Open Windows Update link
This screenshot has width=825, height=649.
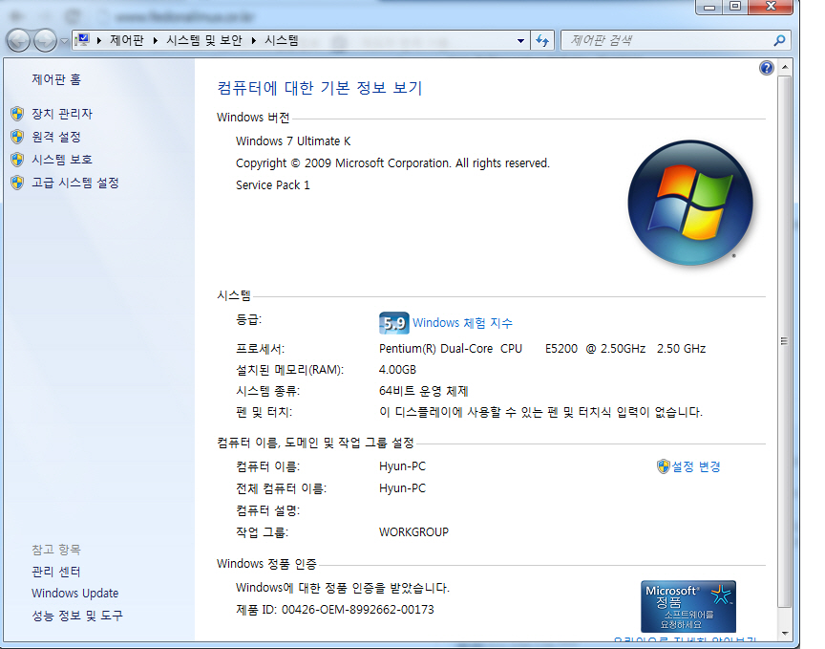pos(74,594)
